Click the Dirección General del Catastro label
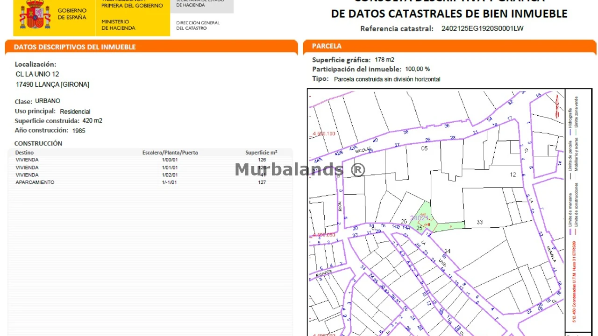Image resolution: width=598 pixels, height=336 pixels. 198,25
